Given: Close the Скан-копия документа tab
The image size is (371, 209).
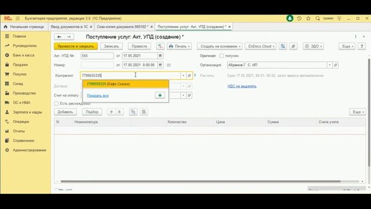Looking at the screenshot, I should point(152,27).
